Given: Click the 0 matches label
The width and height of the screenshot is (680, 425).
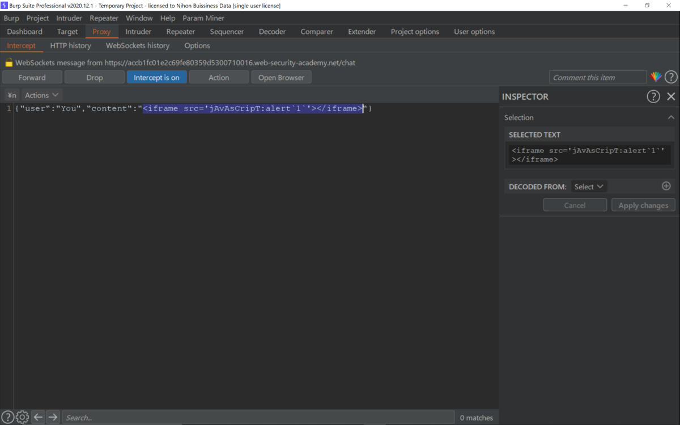Looking at the screenshot, I should click(x=476, y=418).
